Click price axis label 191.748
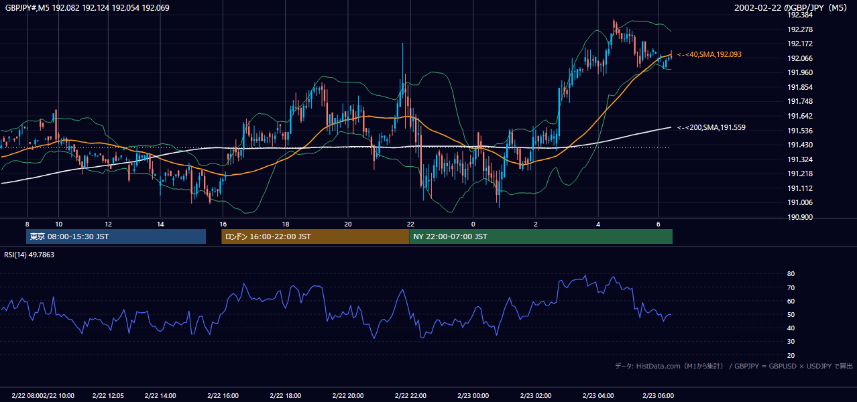 tap(800, 102)
